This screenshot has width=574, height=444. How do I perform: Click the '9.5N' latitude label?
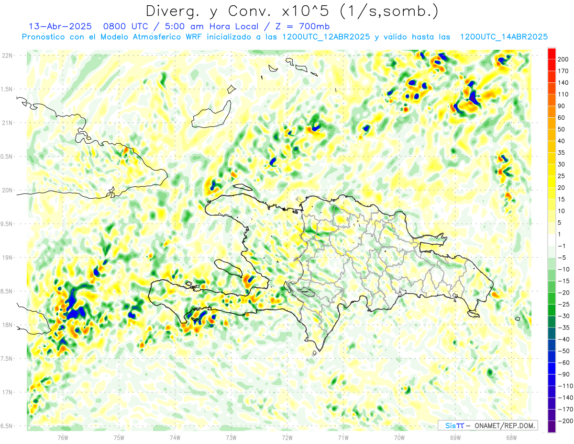pyautogui.click(x=7, y=224)
